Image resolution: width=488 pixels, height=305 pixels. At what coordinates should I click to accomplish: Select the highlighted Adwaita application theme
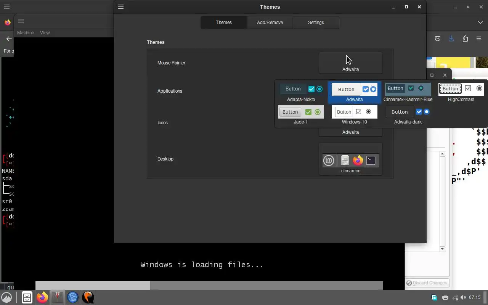(x=355, y=93)
